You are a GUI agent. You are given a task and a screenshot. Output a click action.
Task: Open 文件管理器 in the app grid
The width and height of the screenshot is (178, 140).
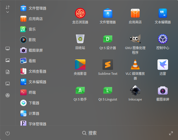click(108, 16)
